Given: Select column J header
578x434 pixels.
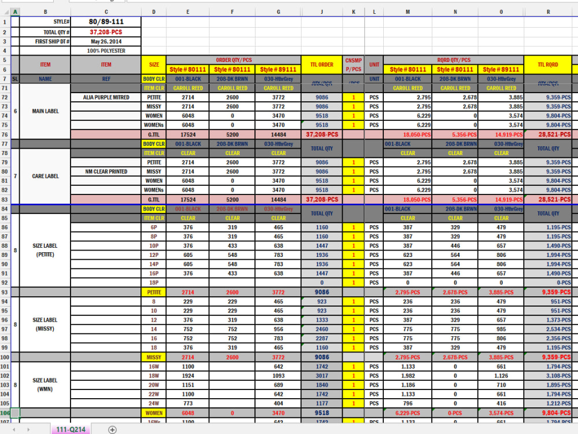Looking at the screenshot, I should [322, 12].
